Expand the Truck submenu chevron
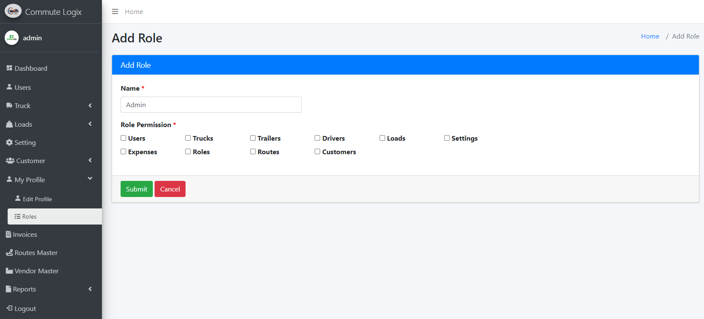Viewport: 704px width, 319px height. pos(90,105)
